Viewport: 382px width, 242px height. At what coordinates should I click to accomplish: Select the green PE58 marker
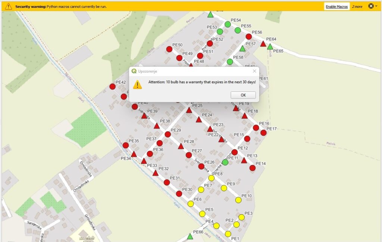230,62
